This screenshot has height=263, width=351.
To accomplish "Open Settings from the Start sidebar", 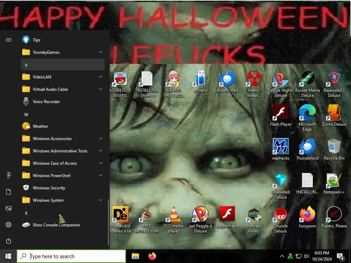I will [9, 225].
